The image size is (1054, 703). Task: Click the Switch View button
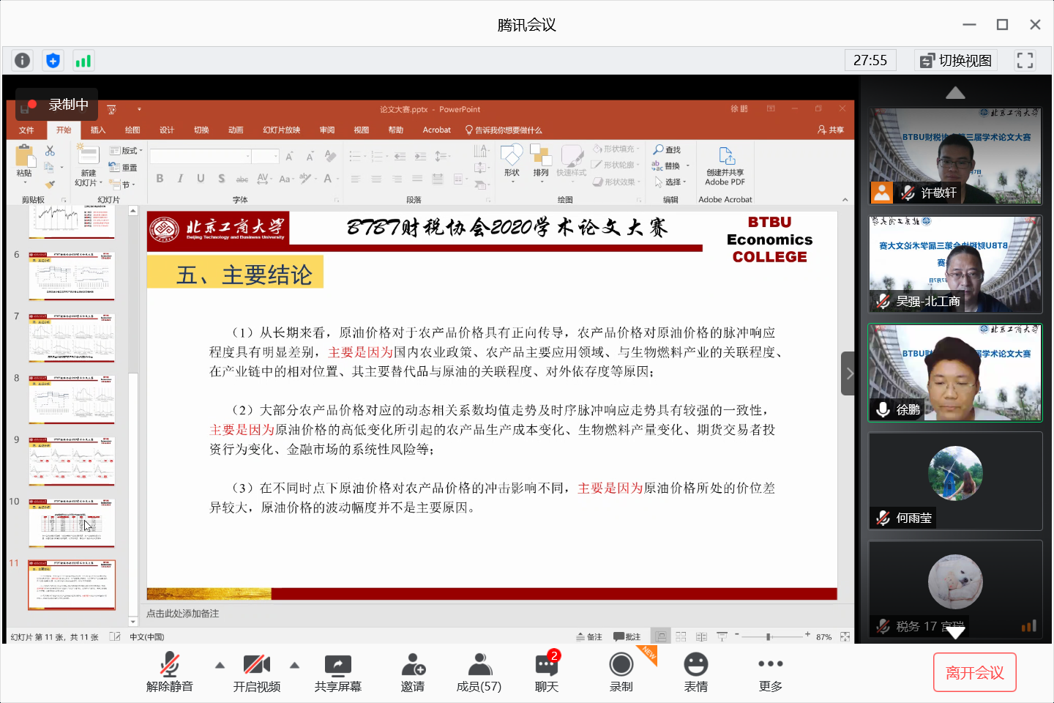956,60
